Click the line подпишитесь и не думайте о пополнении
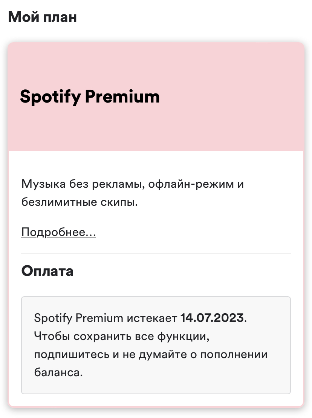Screen dimensions: 312x418 [x=151, y=355]
